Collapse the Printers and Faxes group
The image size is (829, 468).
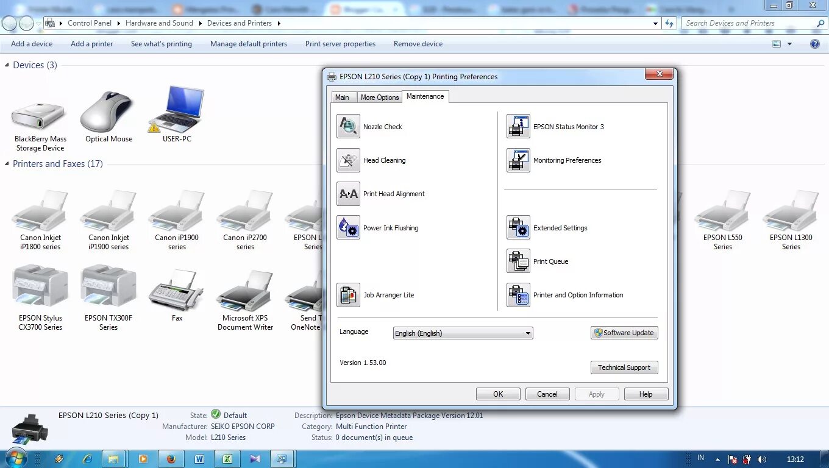[x=7, y=164]
